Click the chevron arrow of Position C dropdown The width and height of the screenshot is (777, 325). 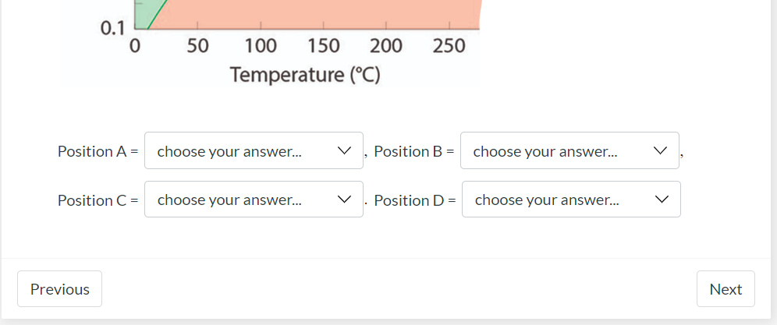[343, 200]
